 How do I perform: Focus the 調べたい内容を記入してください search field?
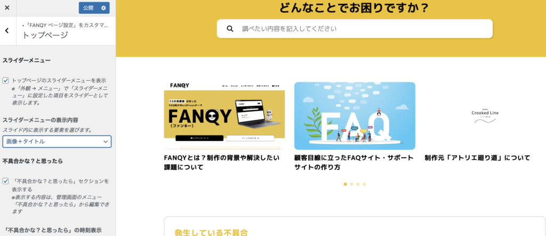(x=355, y=29)
